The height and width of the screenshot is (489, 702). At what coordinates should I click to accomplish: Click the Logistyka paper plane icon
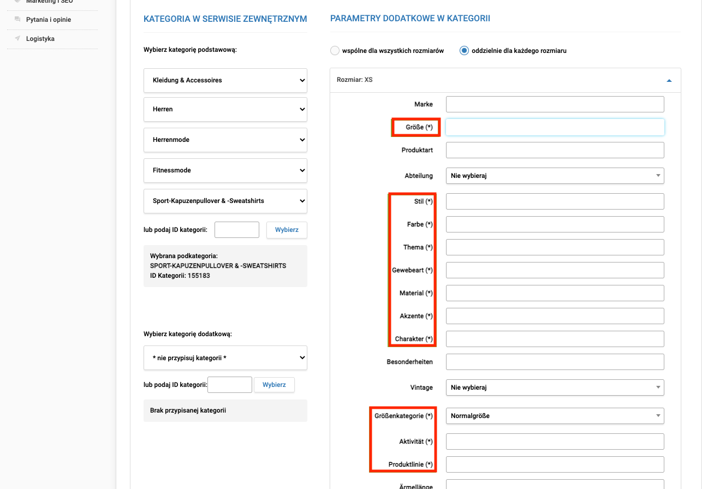(x=17, y=39)
